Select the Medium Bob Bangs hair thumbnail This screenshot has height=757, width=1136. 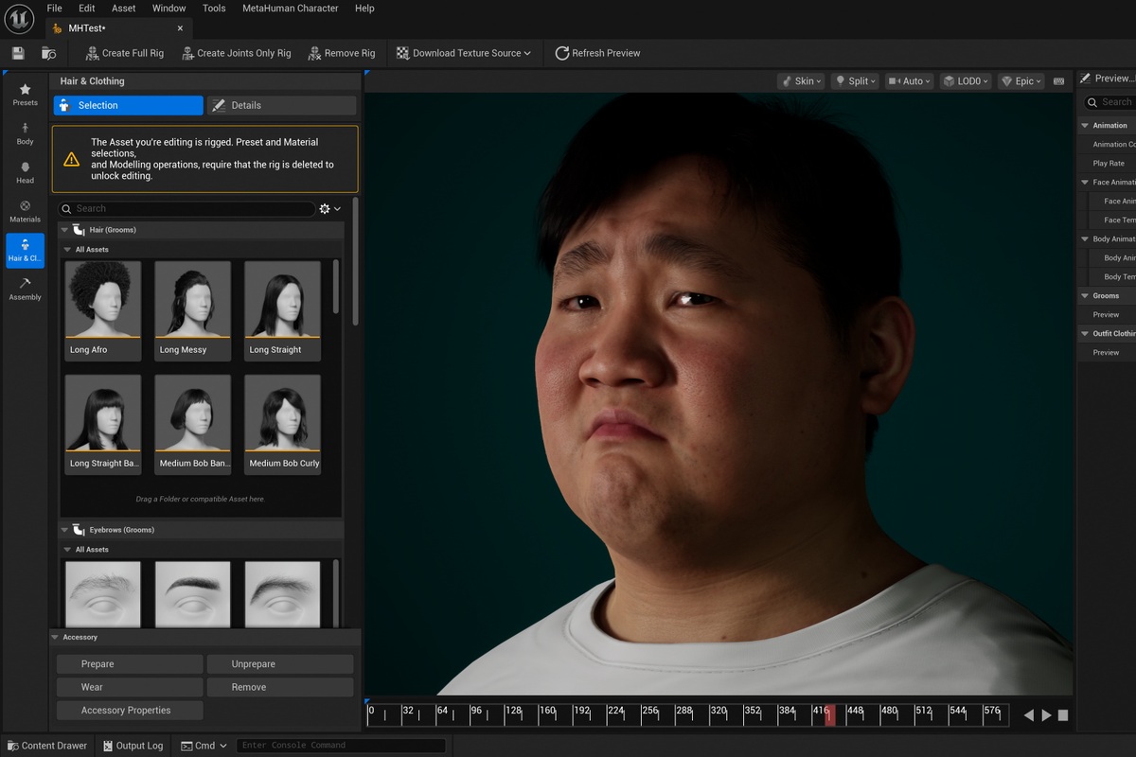[193, 424]
